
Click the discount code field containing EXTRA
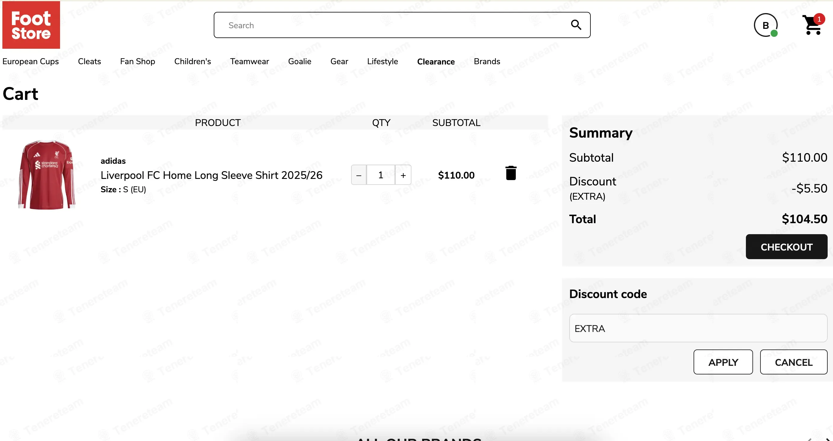point(698,328)
